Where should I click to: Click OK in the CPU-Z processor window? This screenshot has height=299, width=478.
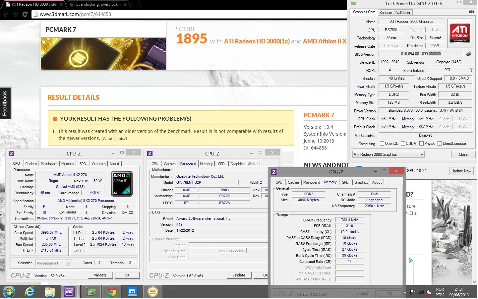pos(127,275)
